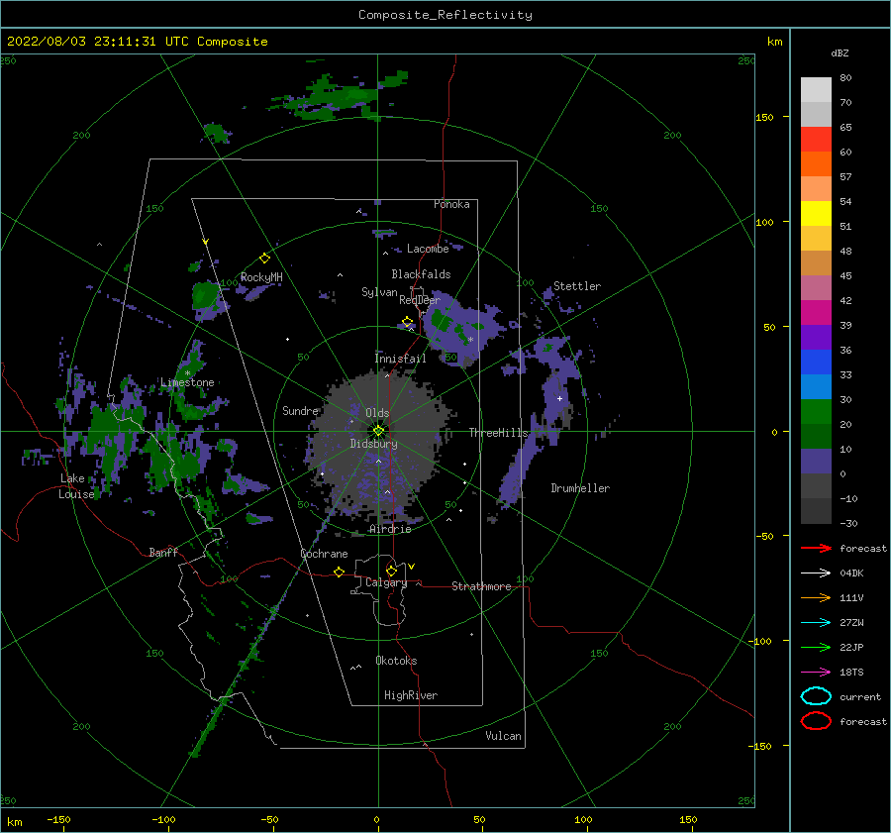Screen dimensions: 891x833
Task: Select the dark green 20-10 dBZ swatch
Action: click(x=816, y=436)
